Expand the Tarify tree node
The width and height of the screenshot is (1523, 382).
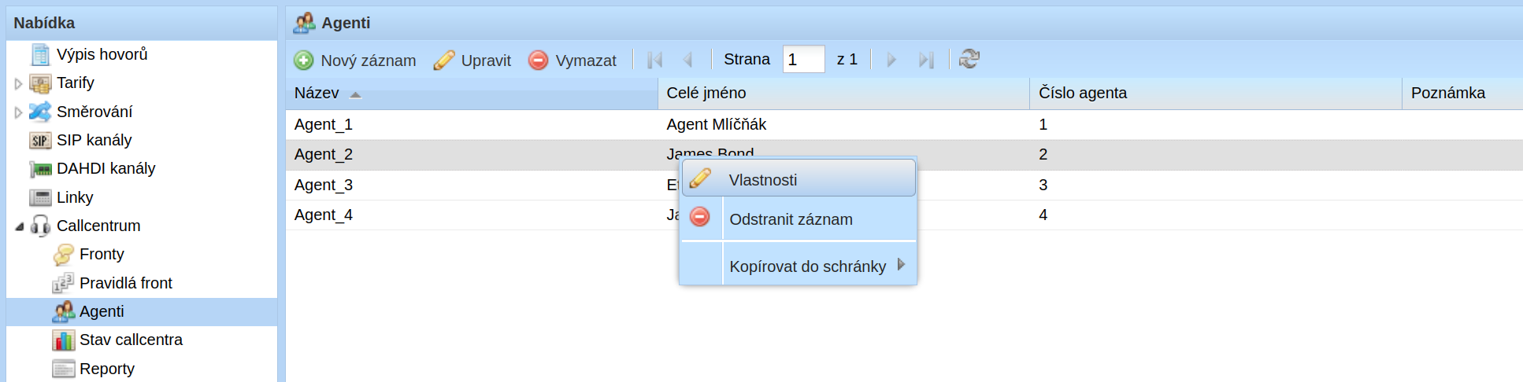18,83
